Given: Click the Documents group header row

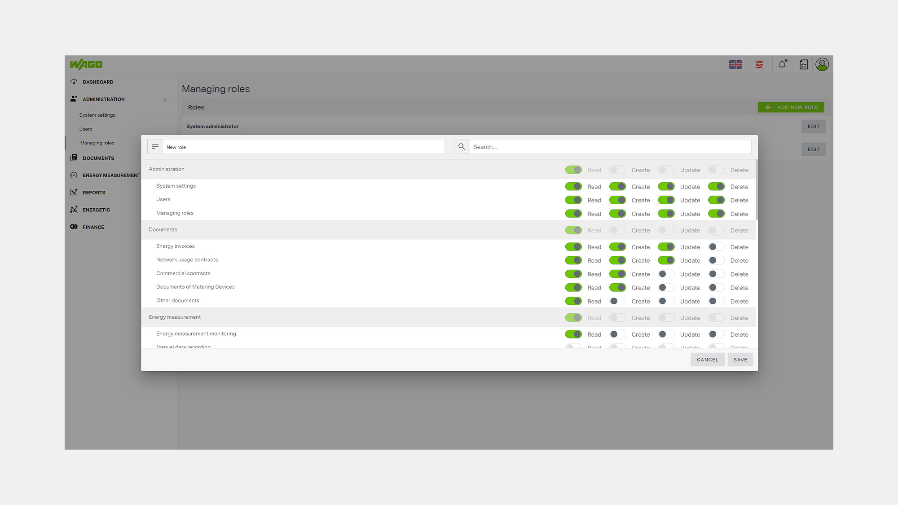Looking at the screenshot, I should click(x=448, y=230).
